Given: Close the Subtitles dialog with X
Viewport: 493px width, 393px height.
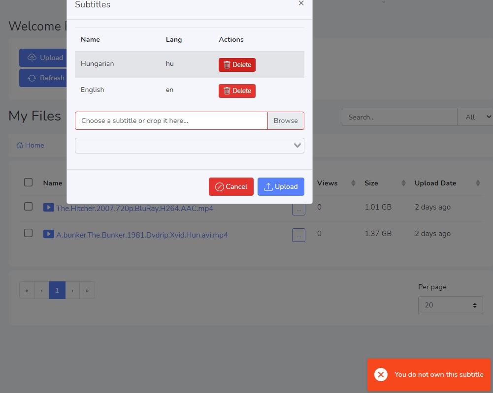Looking at the screenshot, I should 301,3.
